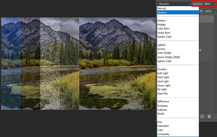Click the Create new layer icon
217x137 pixels.
pos(202,116)
